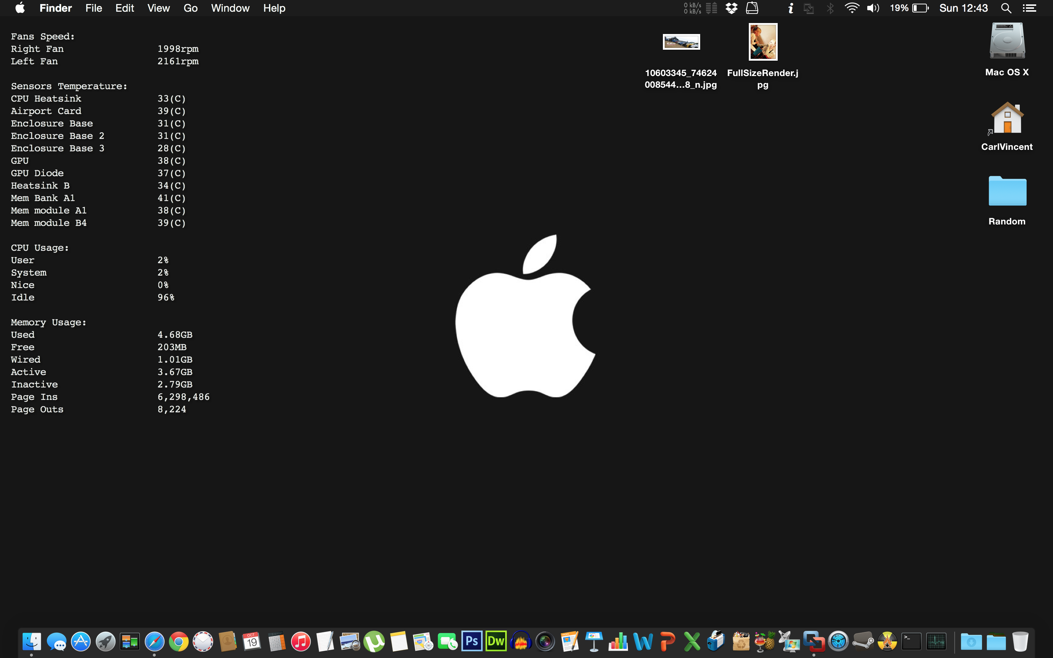The height and width of the screenshot is (658, 1053).
Task: Open Steam from the Dock
Action: 863,641
